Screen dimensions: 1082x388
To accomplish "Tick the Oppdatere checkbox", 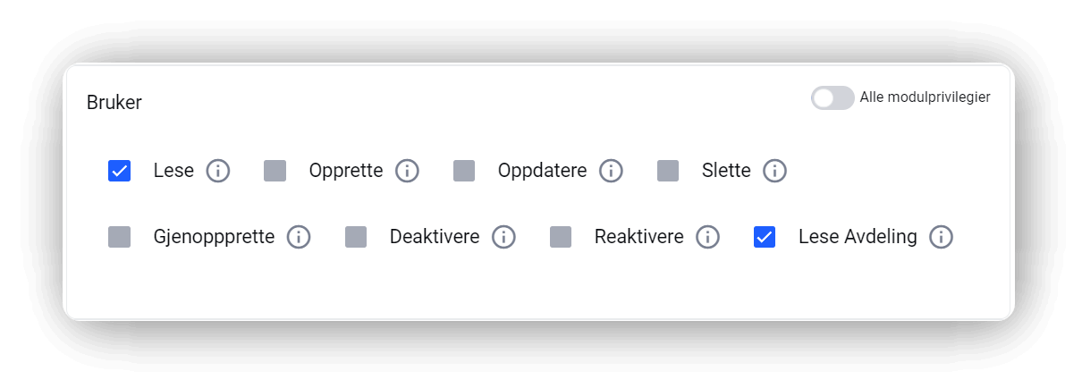I will 464,171.
